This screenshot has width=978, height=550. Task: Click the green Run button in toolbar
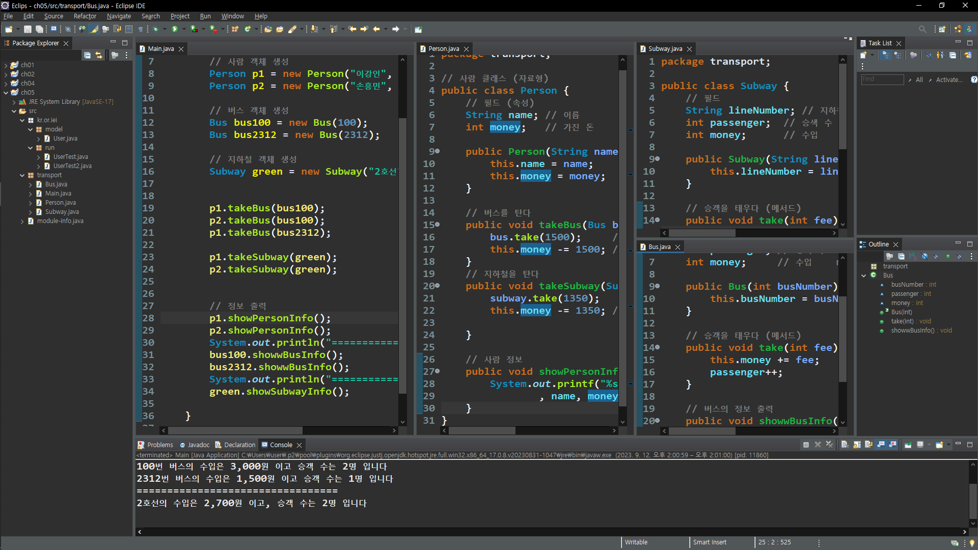coord(175,29)
